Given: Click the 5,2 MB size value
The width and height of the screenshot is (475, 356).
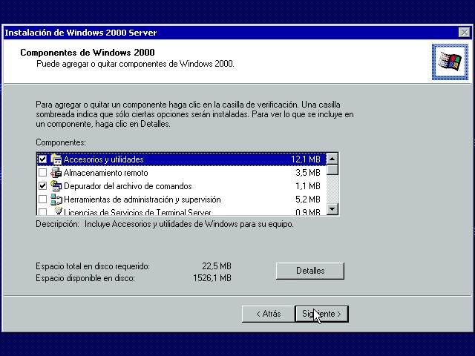Looking at the screenshot, I should (308, 200).
